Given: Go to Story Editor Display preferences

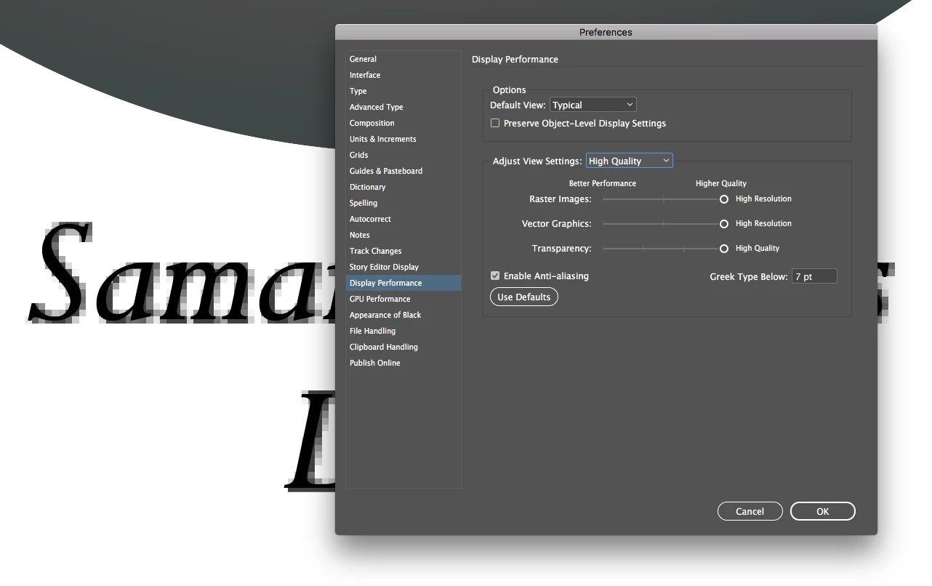Looking at the screenshot, I should coord(403,267).
